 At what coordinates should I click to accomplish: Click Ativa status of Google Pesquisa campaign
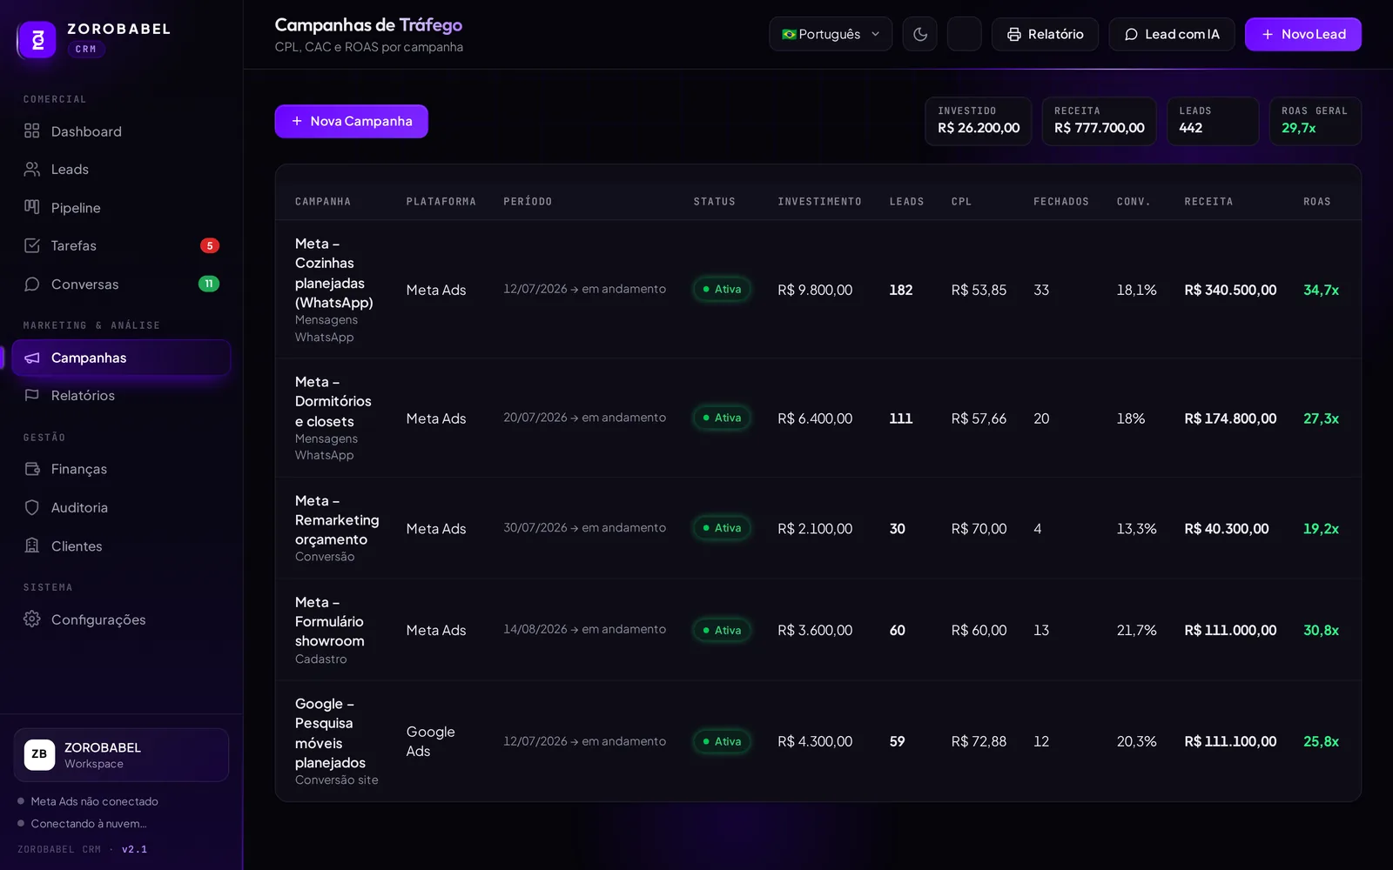tap(723, 741)
